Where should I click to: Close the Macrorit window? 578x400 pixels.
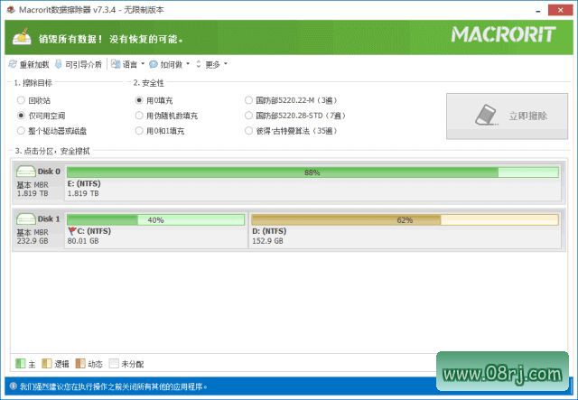[x=560, y=10]
